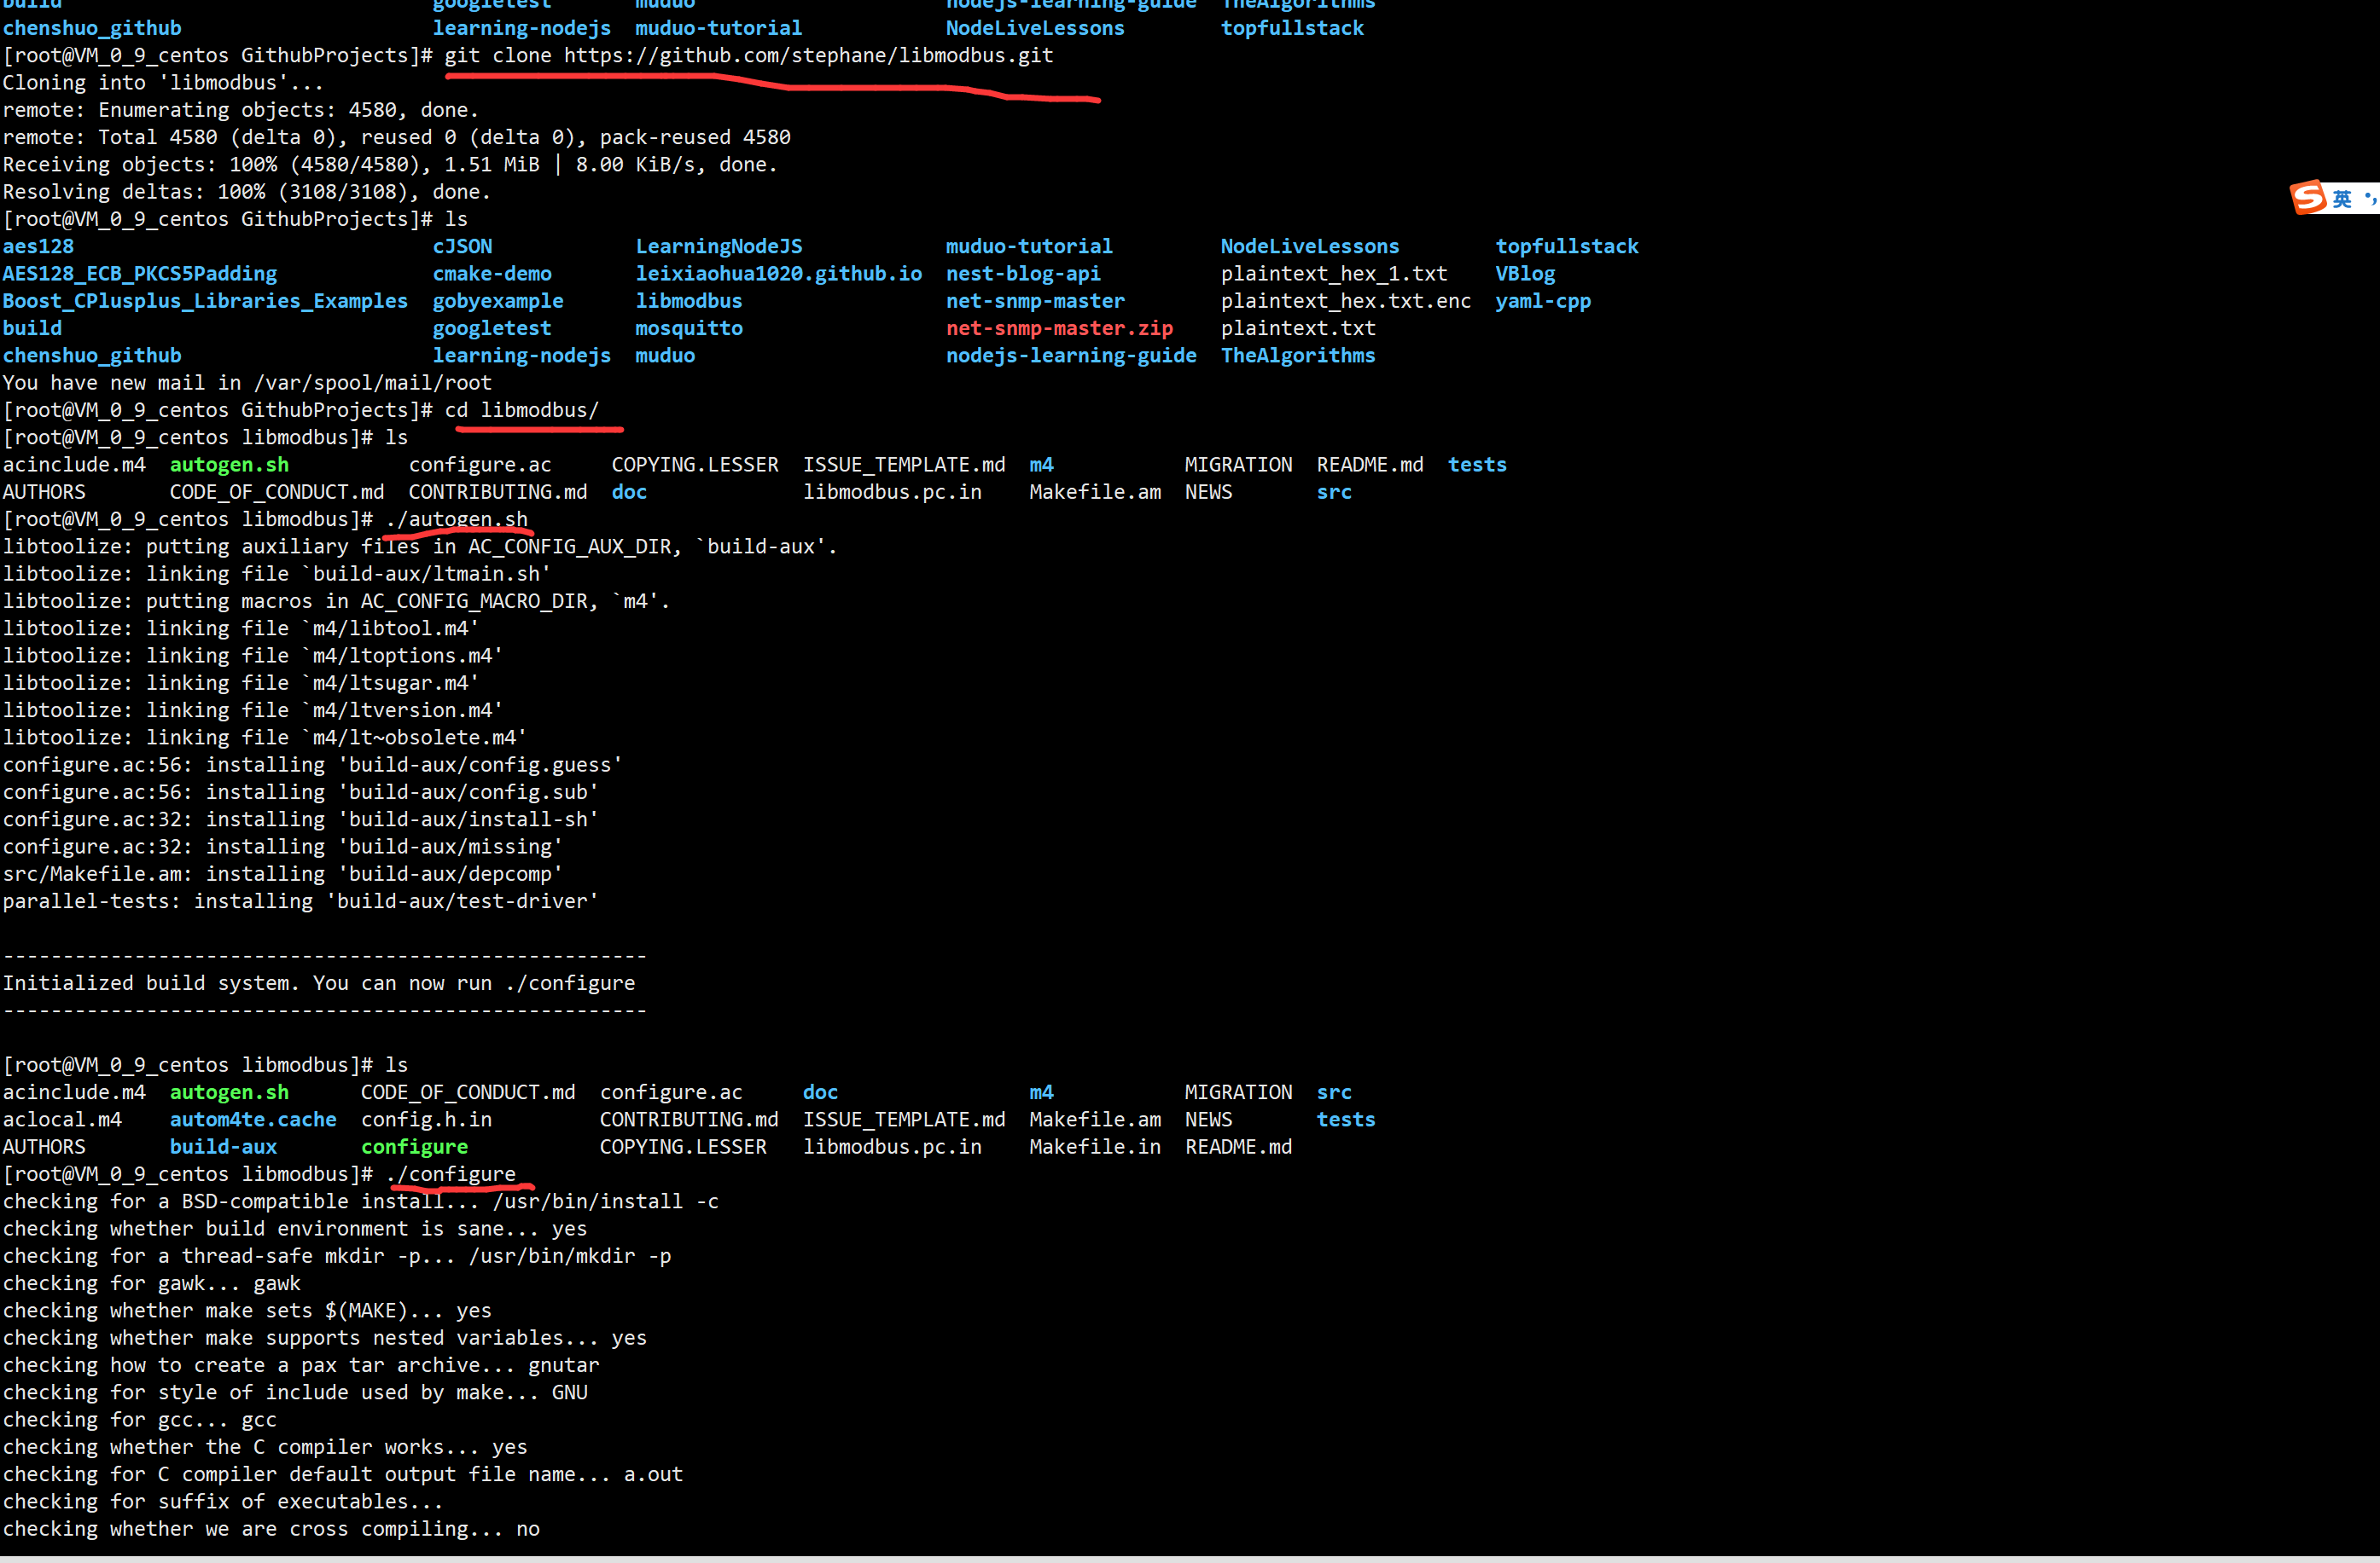This screenshot has width=2380, height=1563.
Task: Click "checking whether we are cross compiling... no" line
Action: point(271,1529)
